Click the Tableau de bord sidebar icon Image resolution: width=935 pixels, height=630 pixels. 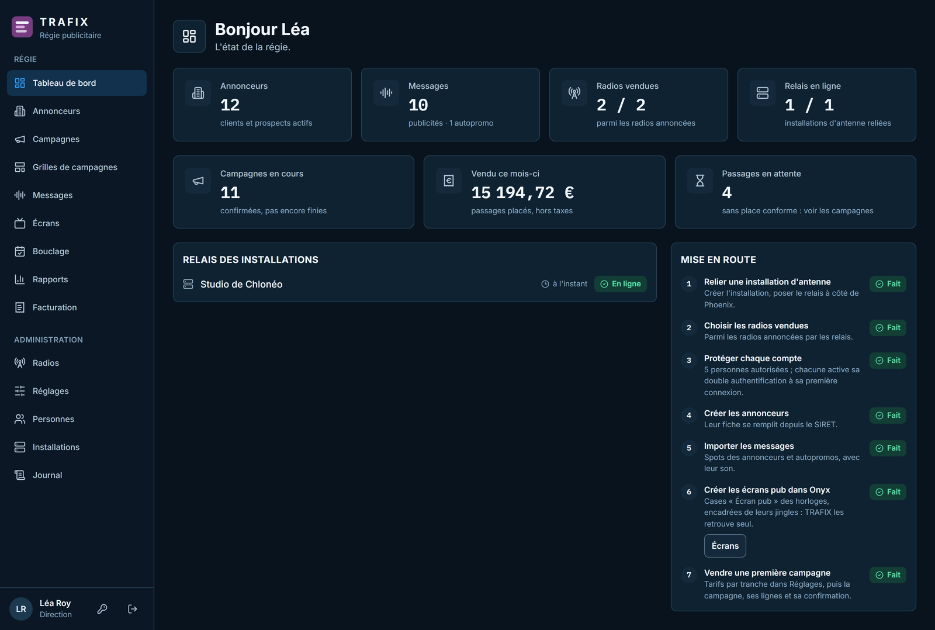point(20,83)
